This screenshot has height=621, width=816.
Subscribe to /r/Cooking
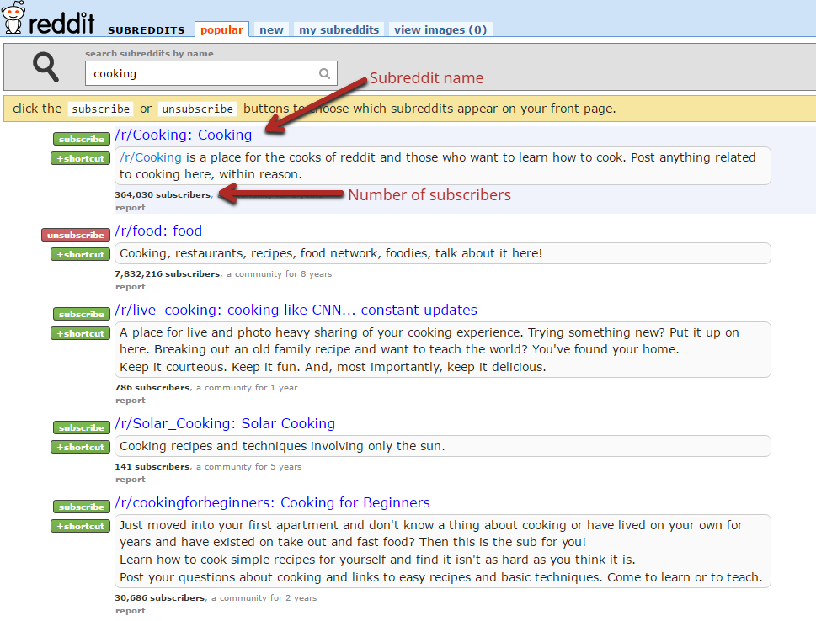click(81, 139)
